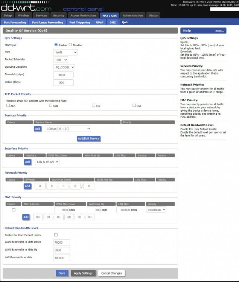
Task: Open the service name 100bao dropdown
Action: tap(67, 129)
